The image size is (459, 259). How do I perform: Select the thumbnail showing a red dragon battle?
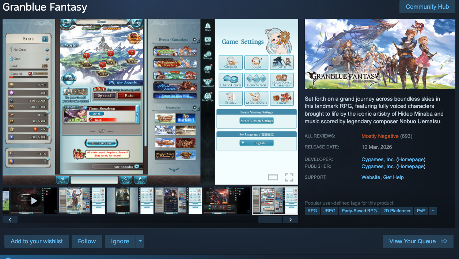click(227, 201)
